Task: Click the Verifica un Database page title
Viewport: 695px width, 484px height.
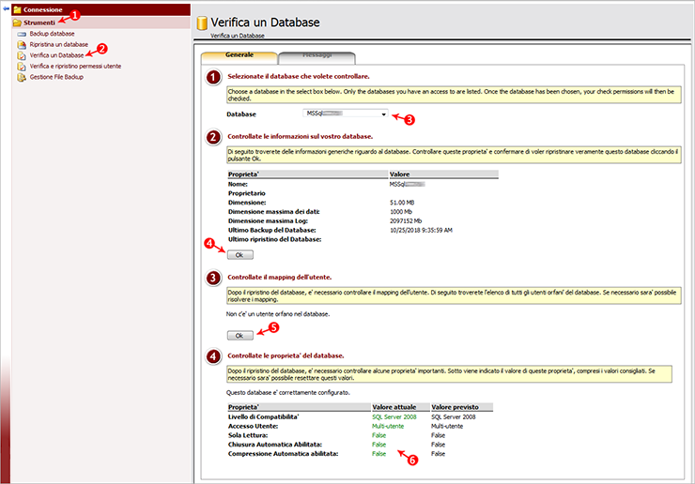Action: 265,23
